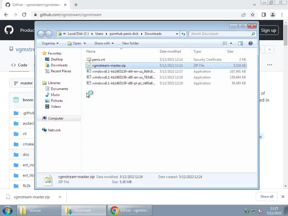
Task: Click the search magnifier in Search Downloads
Action: coord(253,34)
